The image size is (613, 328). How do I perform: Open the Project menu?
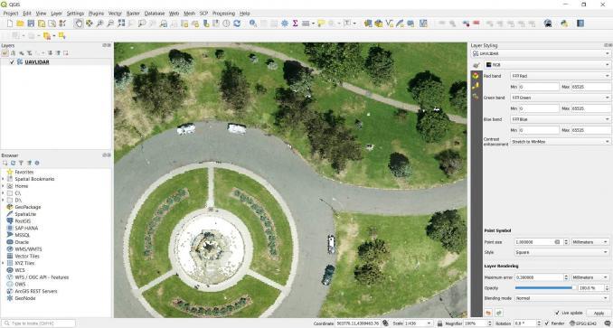coord(11,14)
